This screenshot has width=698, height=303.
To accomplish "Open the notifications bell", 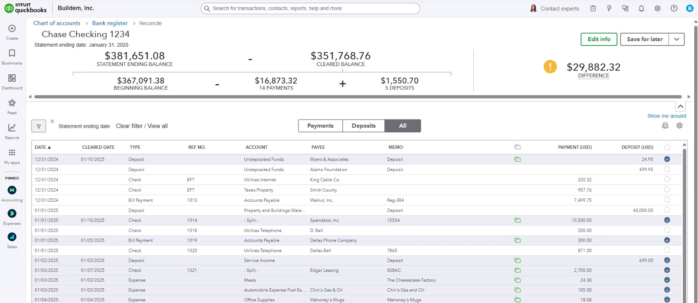I will pyautogui.click(x=641, y=8).
